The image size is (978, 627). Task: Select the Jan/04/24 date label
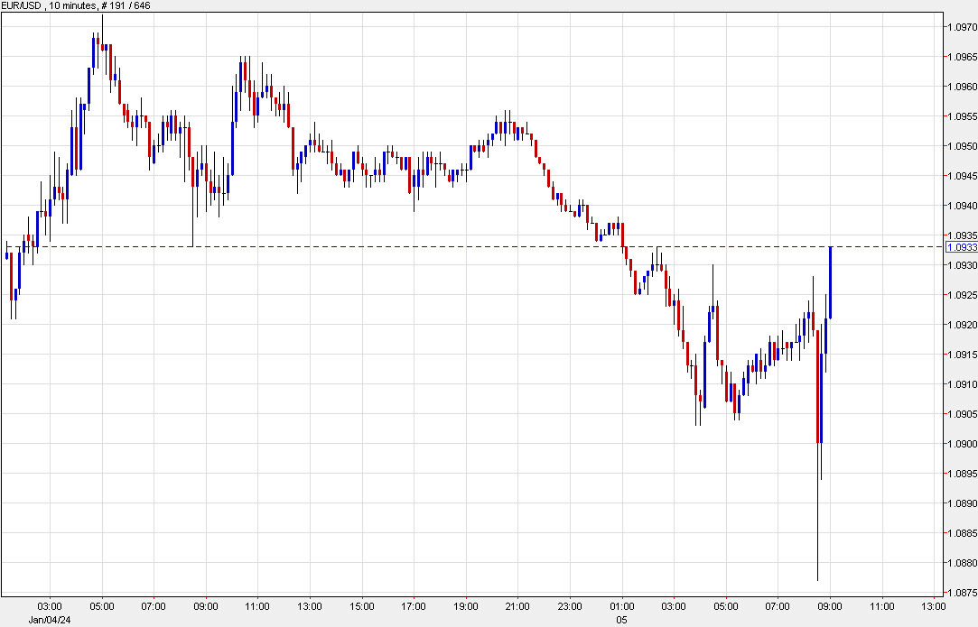click(x=51, y=619)
